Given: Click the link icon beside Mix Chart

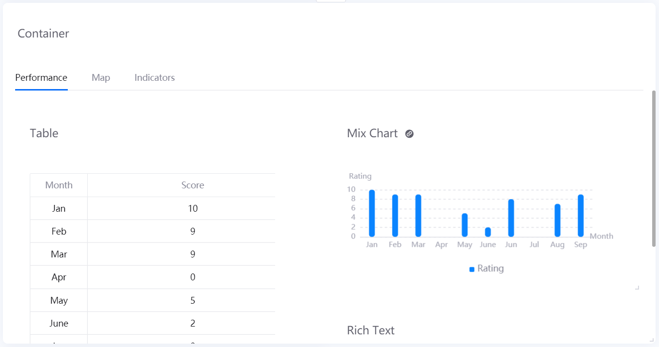Looking at the screenshot, I should click(x=410, y=134).
